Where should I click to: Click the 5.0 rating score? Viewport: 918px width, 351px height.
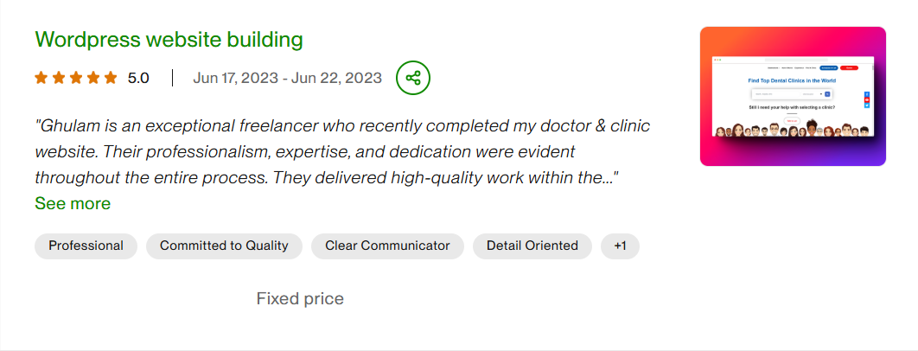[138, 78]
